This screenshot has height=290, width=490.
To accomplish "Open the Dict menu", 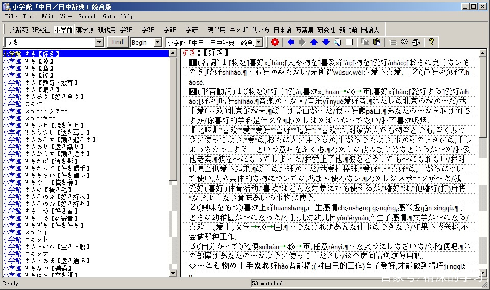I will pyautogui.click(x=29, y=16).
